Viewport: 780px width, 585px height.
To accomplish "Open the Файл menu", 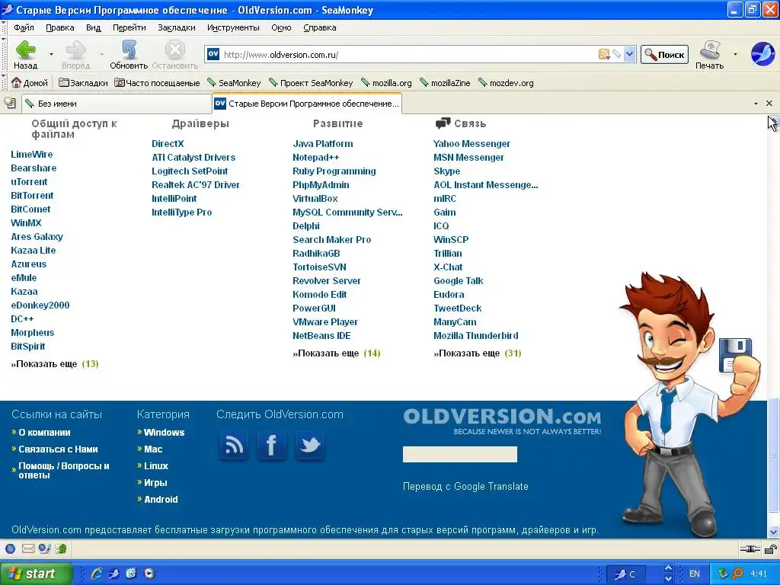I will (24, 27).
